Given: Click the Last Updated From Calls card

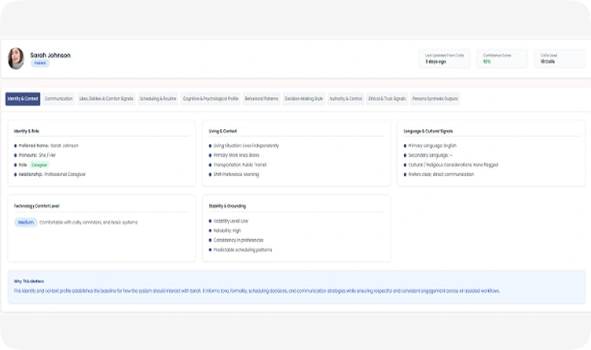Looking at the screenshot, I should [444, 58].
